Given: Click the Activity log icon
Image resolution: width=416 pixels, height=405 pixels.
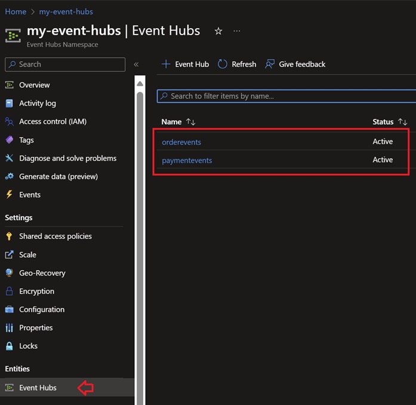Looking at the screenshot, I should [10, 103].
